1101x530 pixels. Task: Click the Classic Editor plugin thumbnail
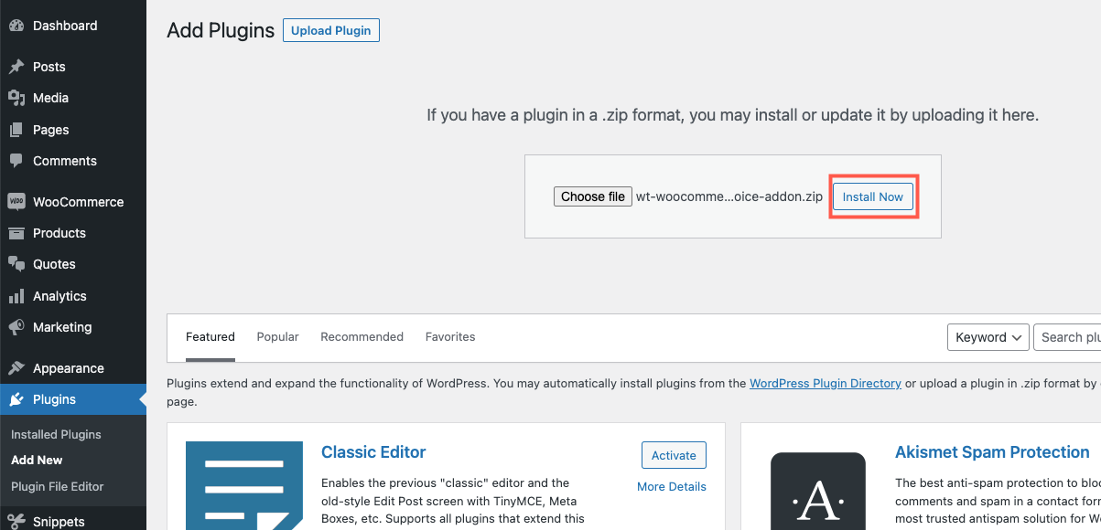(244, 485)
